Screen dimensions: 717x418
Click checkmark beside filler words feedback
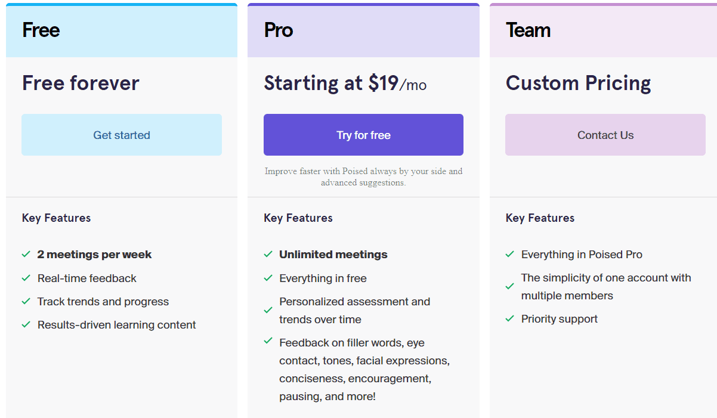click(x=268, y=341)
